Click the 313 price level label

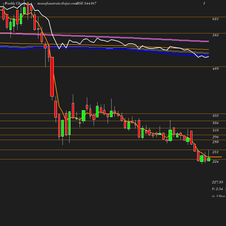215,130
